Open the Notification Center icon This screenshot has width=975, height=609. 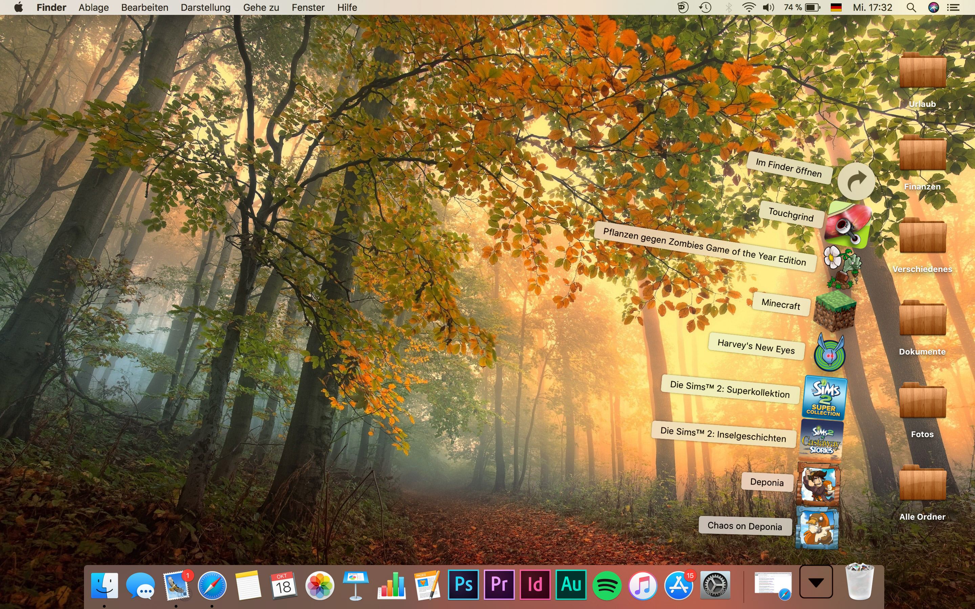click(x=953, y=7)
